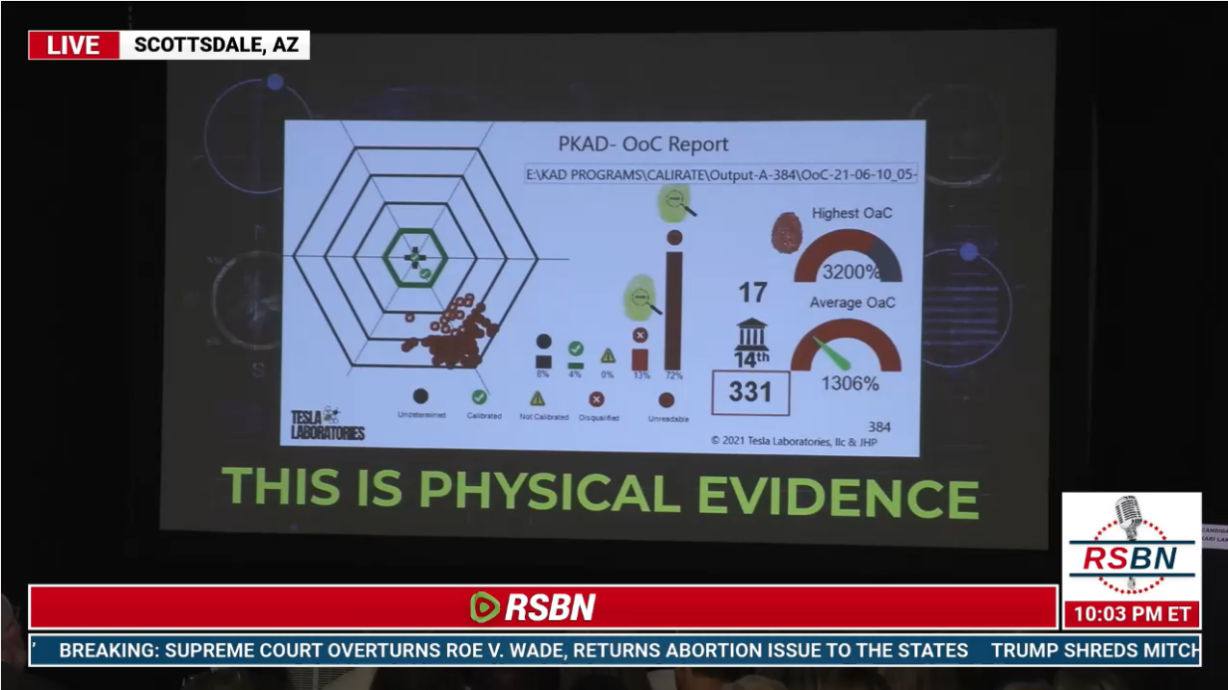Image resolution: width=1228 pixels, height=690 pixels.
Task: Click the red 13% disqualified bar
Action: [x=640, y=359]
